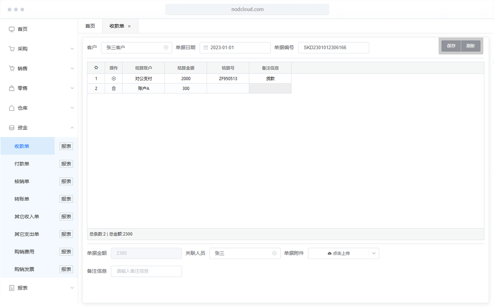494x308 pixels.
Task: Open the upload attachment dropdown arrow
Action: pyautogui.click(x=374, y=253)
